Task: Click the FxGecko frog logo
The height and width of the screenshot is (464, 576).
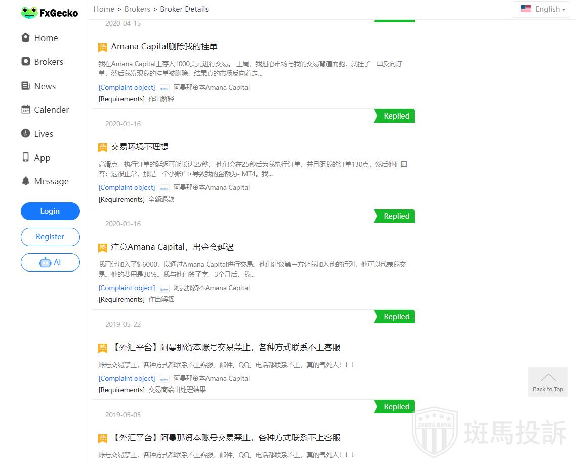Action: click(29, 13)
